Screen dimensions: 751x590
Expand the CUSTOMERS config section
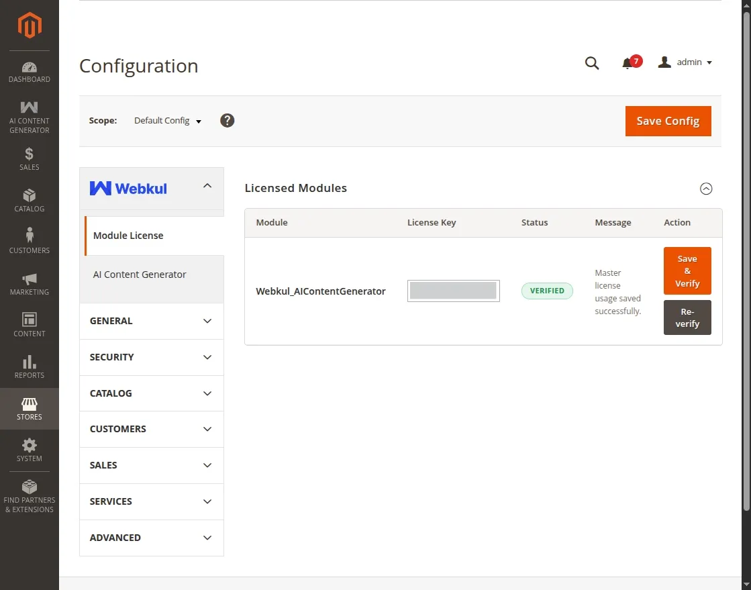152,429
